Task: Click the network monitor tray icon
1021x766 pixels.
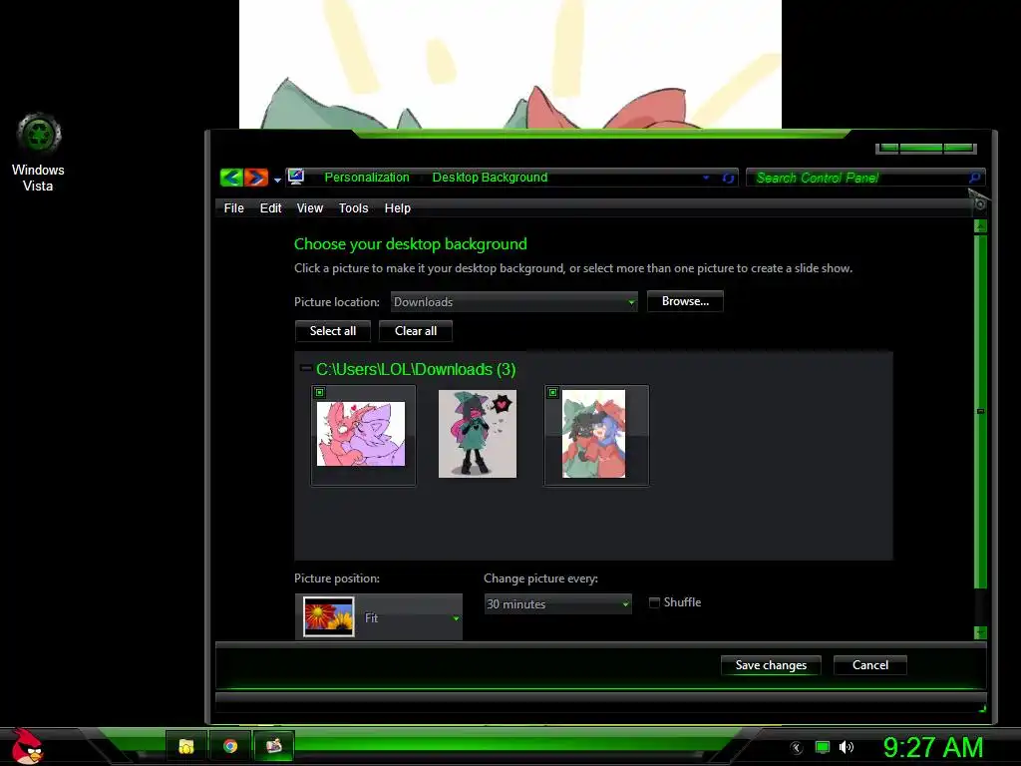Action: tap(823, 748)
